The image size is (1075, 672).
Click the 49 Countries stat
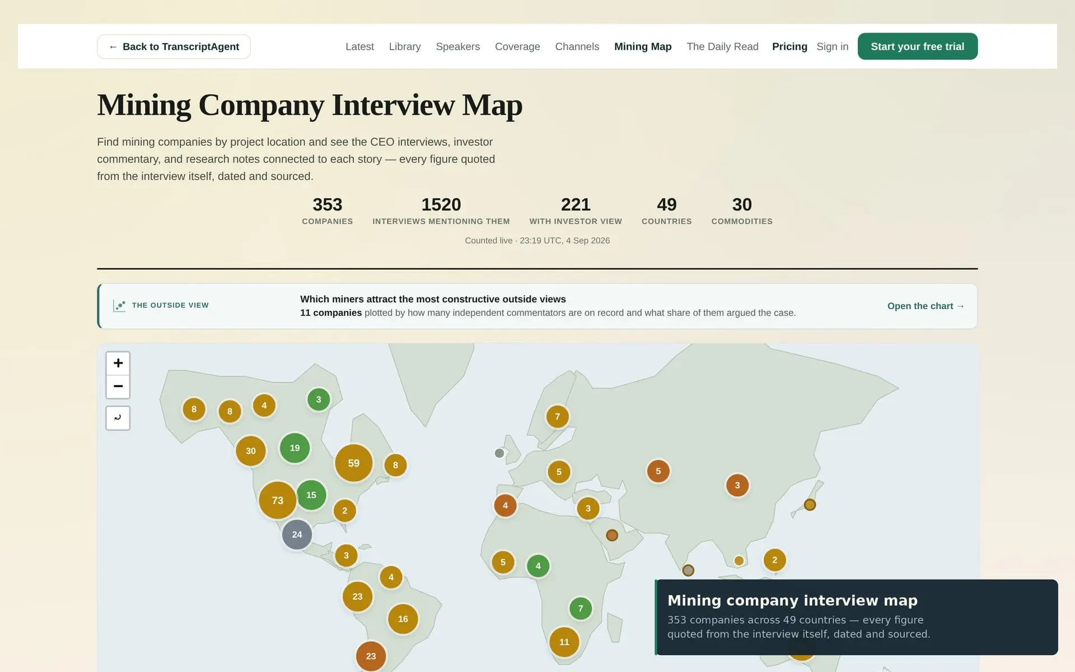667,211
